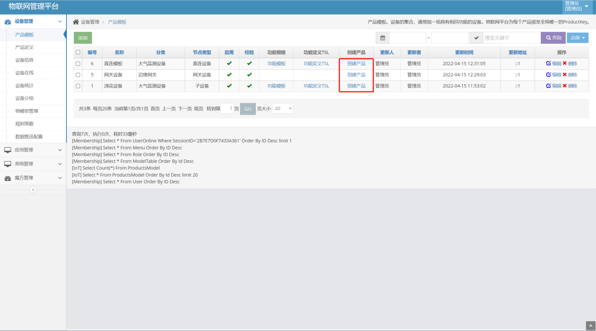The height and width of the screenshot is (331, 596).
Task: Click the 启用 checkmark in 直连模板 row
Action: coord(229,63)
